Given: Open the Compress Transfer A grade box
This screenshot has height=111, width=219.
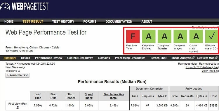Looking at the screenshot, I should point(164,36).
